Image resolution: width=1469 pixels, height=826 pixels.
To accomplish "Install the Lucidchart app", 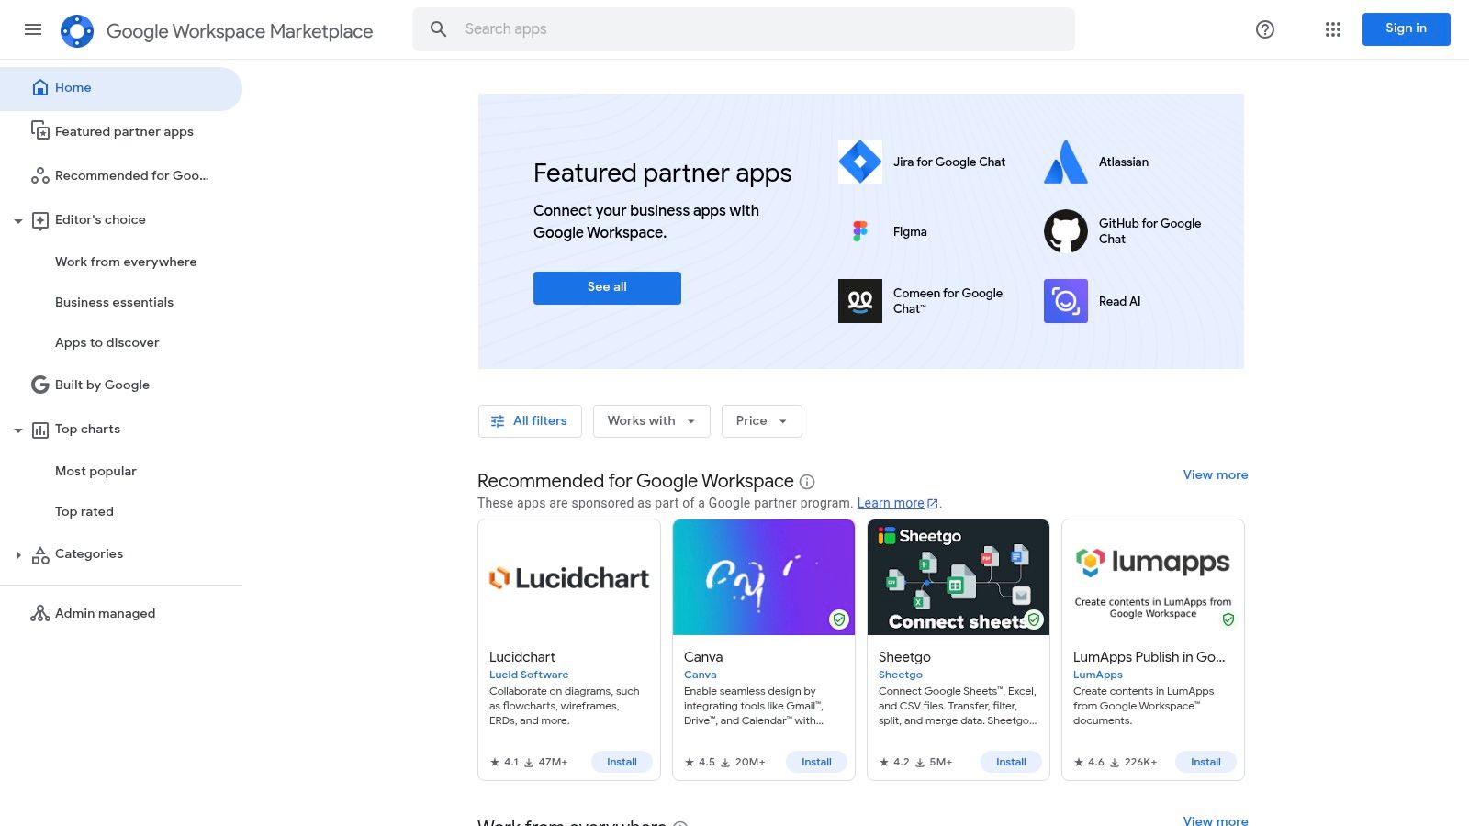I will pos(622,761).
